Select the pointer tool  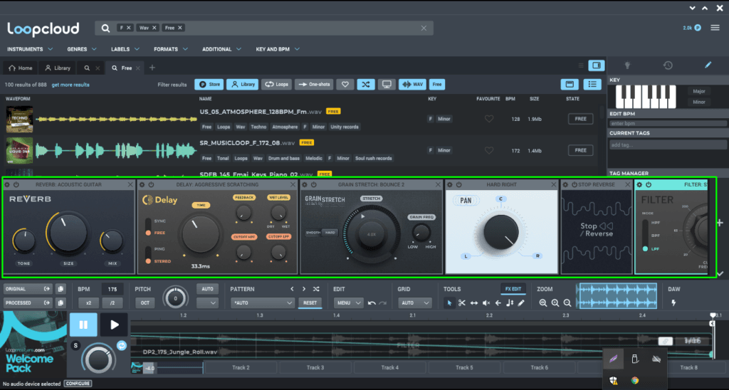449,303
